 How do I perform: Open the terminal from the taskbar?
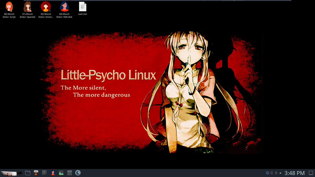click(x=44, y=173)
